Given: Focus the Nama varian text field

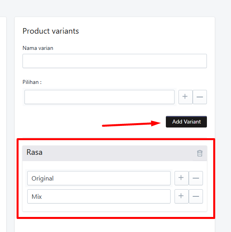Looking at the screenshot, I should 115,61.
